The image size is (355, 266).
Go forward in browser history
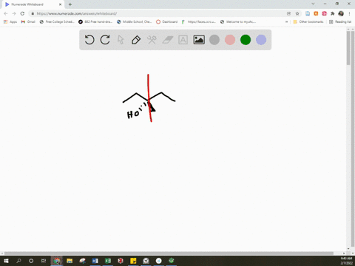[x=14, y=13]
